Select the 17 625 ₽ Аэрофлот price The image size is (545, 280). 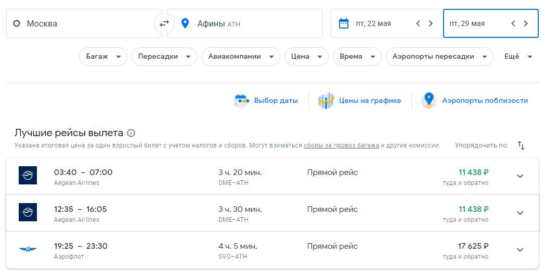pos(473,246)
